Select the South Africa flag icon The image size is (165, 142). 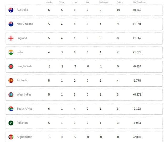click(11, 109)
